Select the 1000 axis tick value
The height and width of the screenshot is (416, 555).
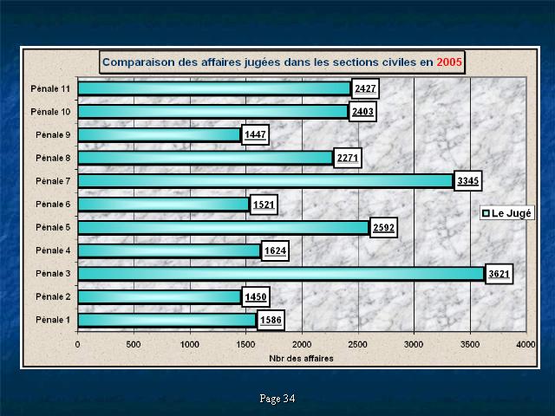(190, 345)
